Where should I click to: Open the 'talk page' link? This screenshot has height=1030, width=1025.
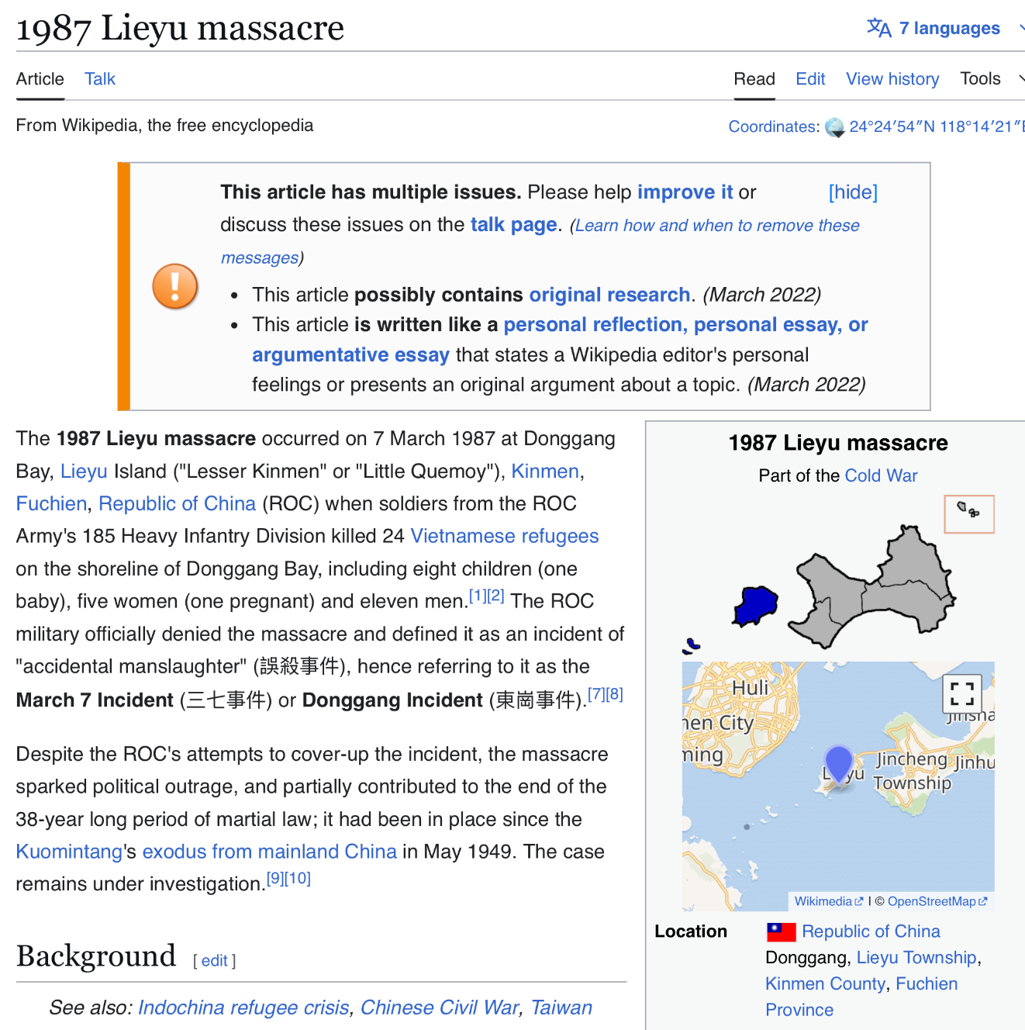[513, 224]
